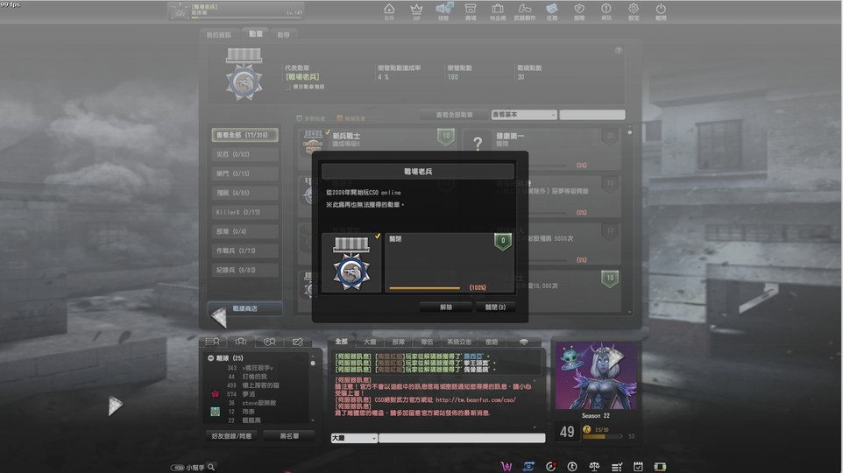This screenshot has height=473, width=843.
Task: Click the purple shopping cart icon
Action: point(506,467)
